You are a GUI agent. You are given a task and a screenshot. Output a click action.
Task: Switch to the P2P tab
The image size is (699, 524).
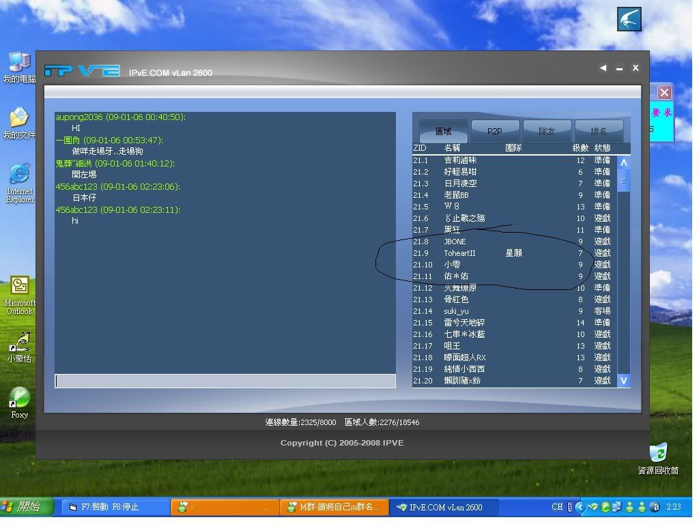tap(495, 131)
